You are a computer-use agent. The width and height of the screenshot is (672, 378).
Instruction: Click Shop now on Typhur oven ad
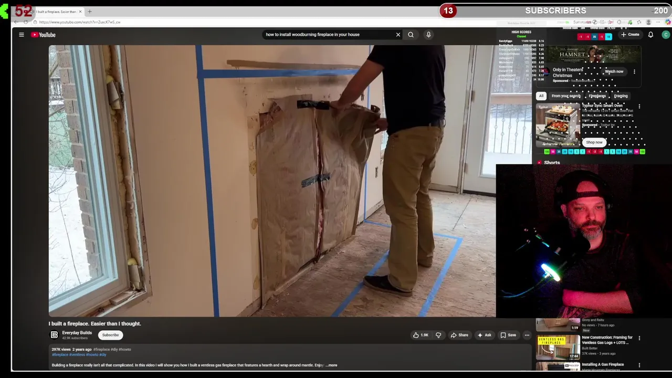[x=594, y=142]
